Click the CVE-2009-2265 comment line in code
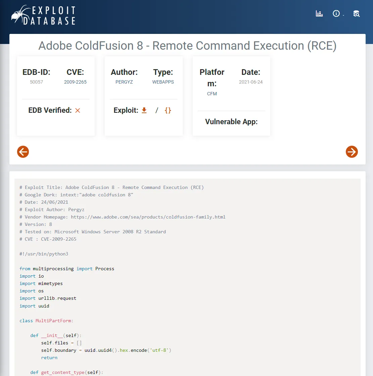373x376 pixels. pos(48,239)
